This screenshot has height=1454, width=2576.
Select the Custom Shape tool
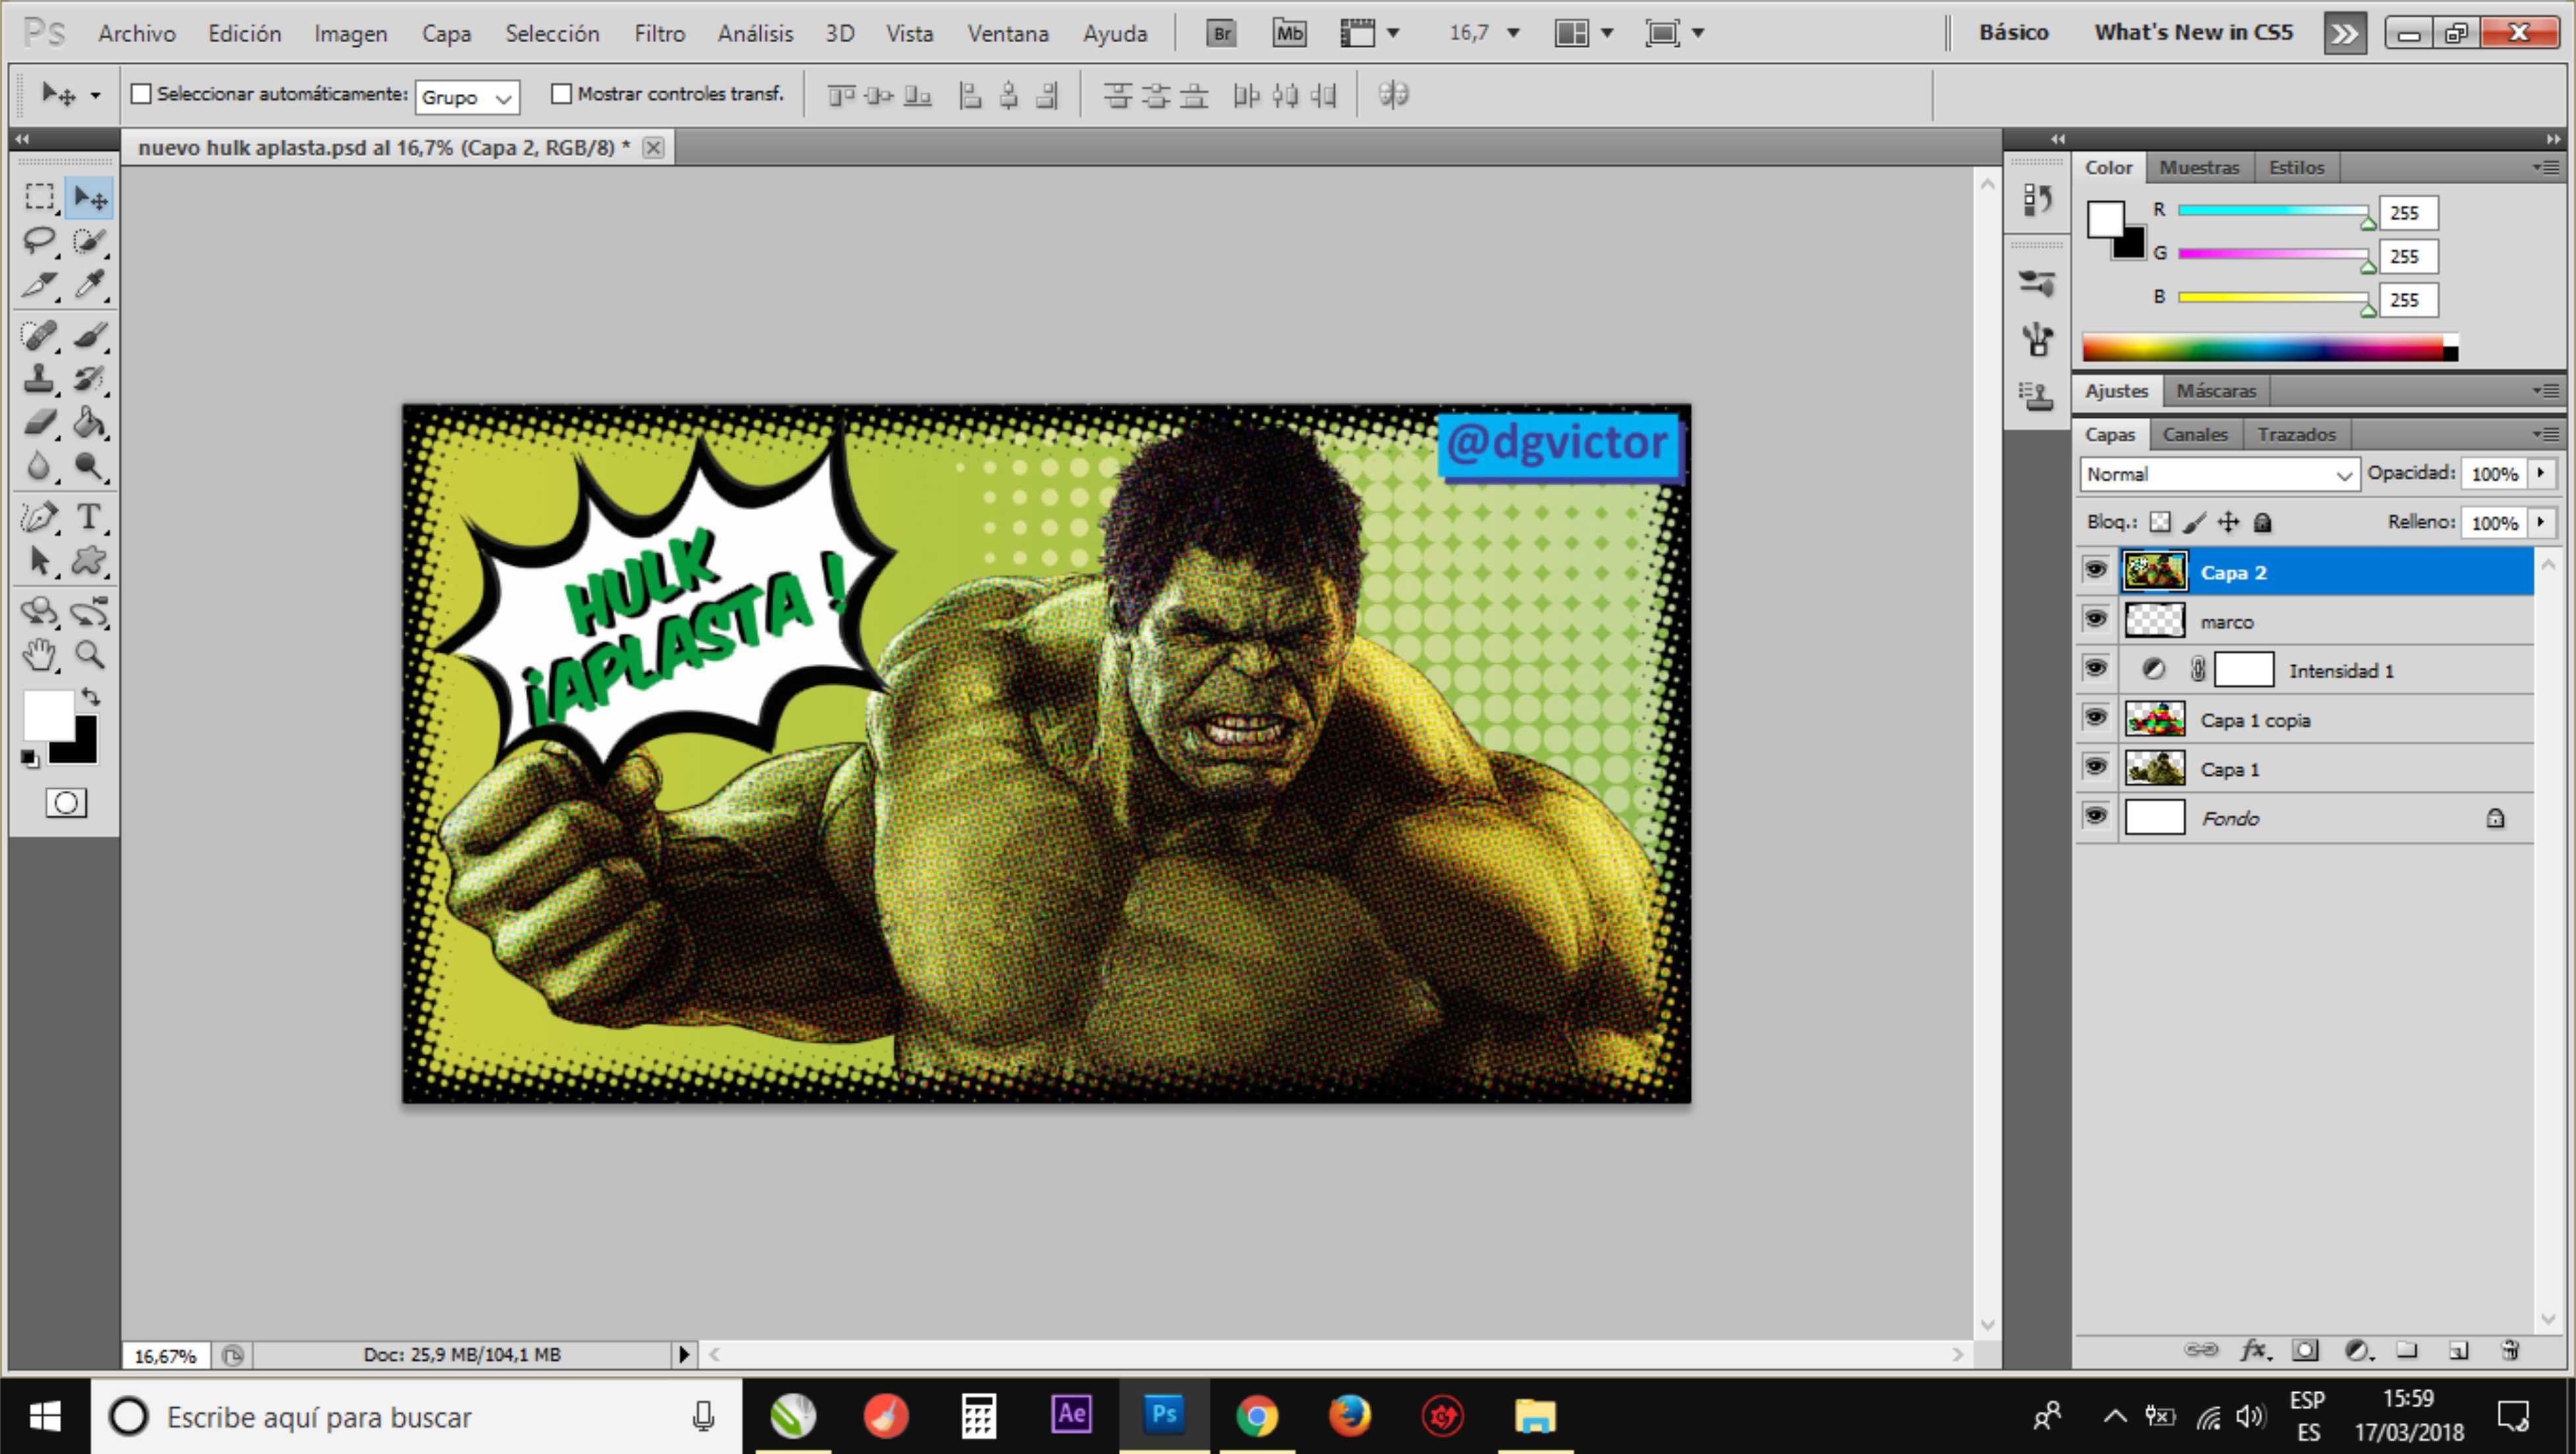coord(89,561)
